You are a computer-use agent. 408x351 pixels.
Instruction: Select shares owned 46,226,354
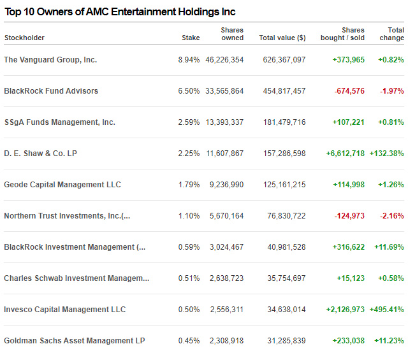click(x=224, y=60)
